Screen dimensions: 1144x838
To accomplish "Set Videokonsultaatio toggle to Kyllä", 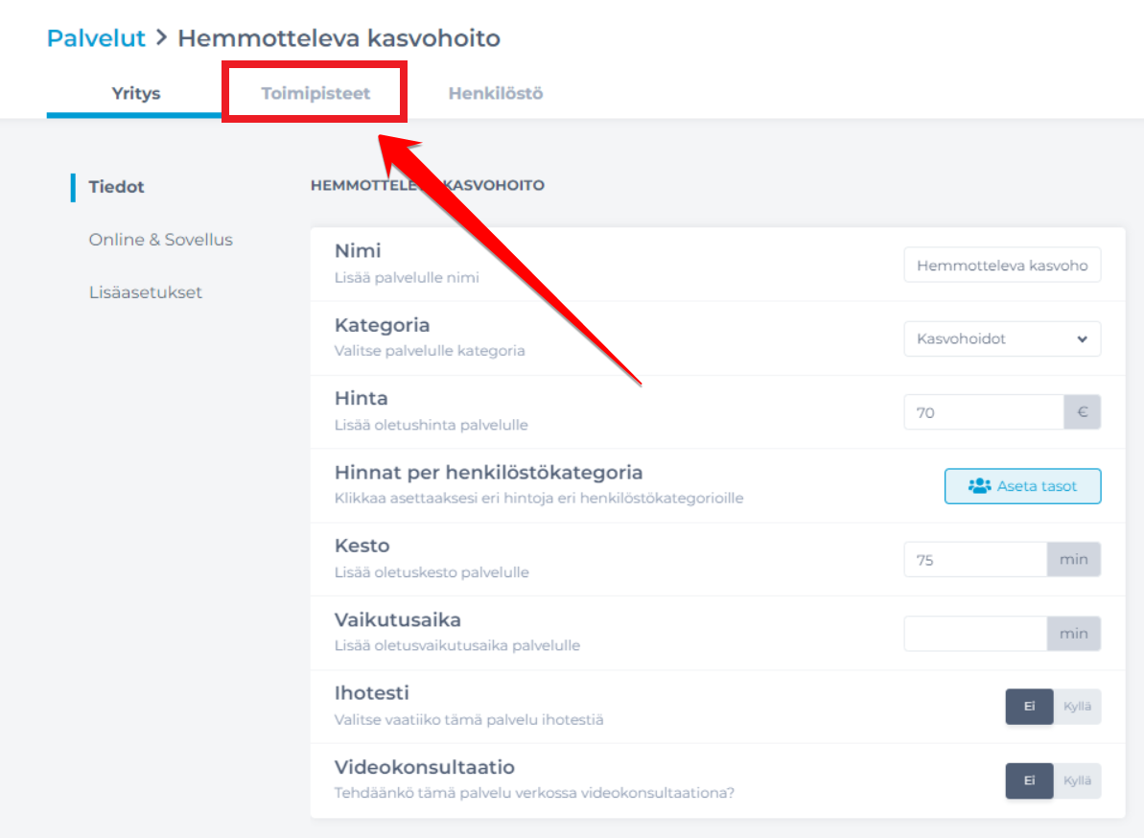I will coord(1077,780).
